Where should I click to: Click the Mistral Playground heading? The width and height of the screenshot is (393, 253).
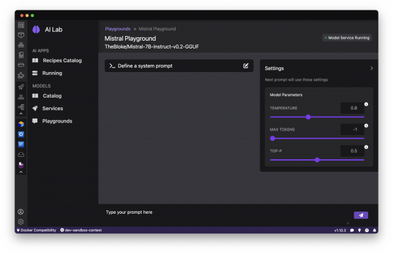click(x=130, y=39)
